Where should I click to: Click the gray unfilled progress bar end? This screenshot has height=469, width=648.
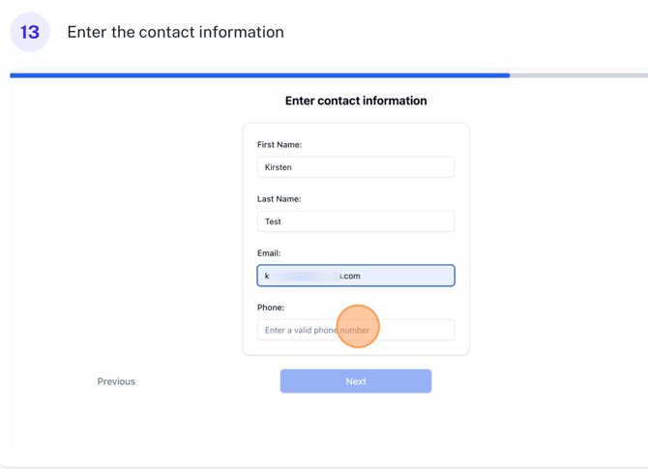[578, 74]
